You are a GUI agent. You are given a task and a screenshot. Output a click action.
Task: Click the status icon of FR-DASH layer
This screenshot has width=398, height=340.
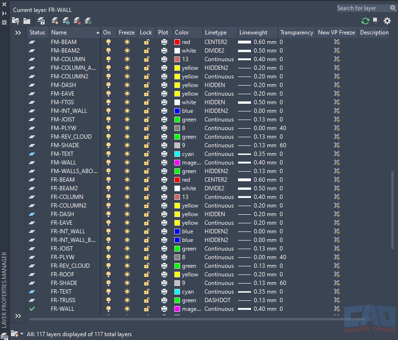pos(32,214)
